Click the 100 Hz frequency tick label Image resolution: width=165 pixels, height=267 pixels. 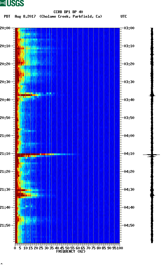point(120,248)
